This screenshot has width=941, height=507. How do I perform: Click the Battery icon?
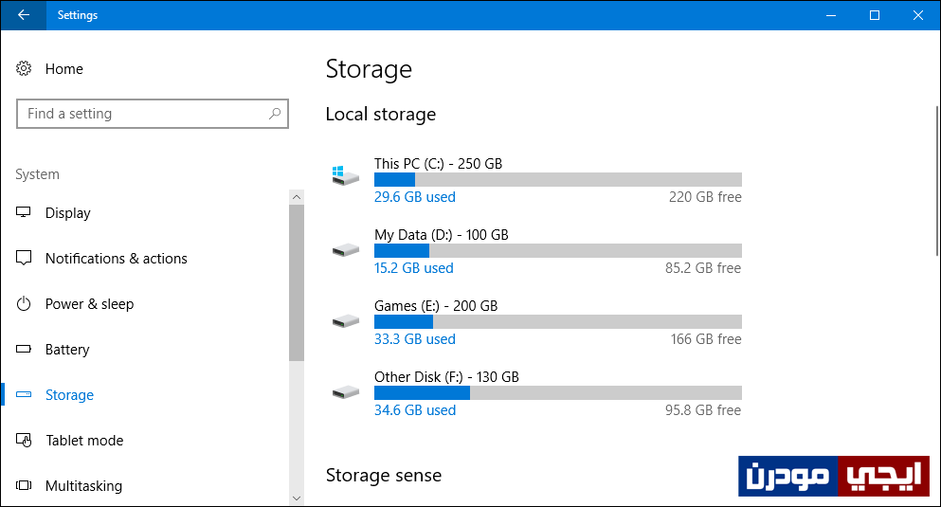(24, 349)
